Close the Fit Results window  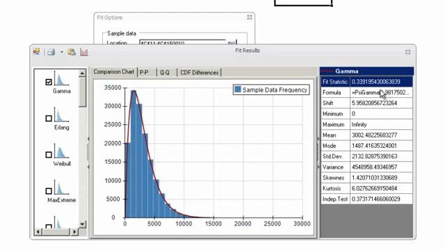(x=408, y=52)
